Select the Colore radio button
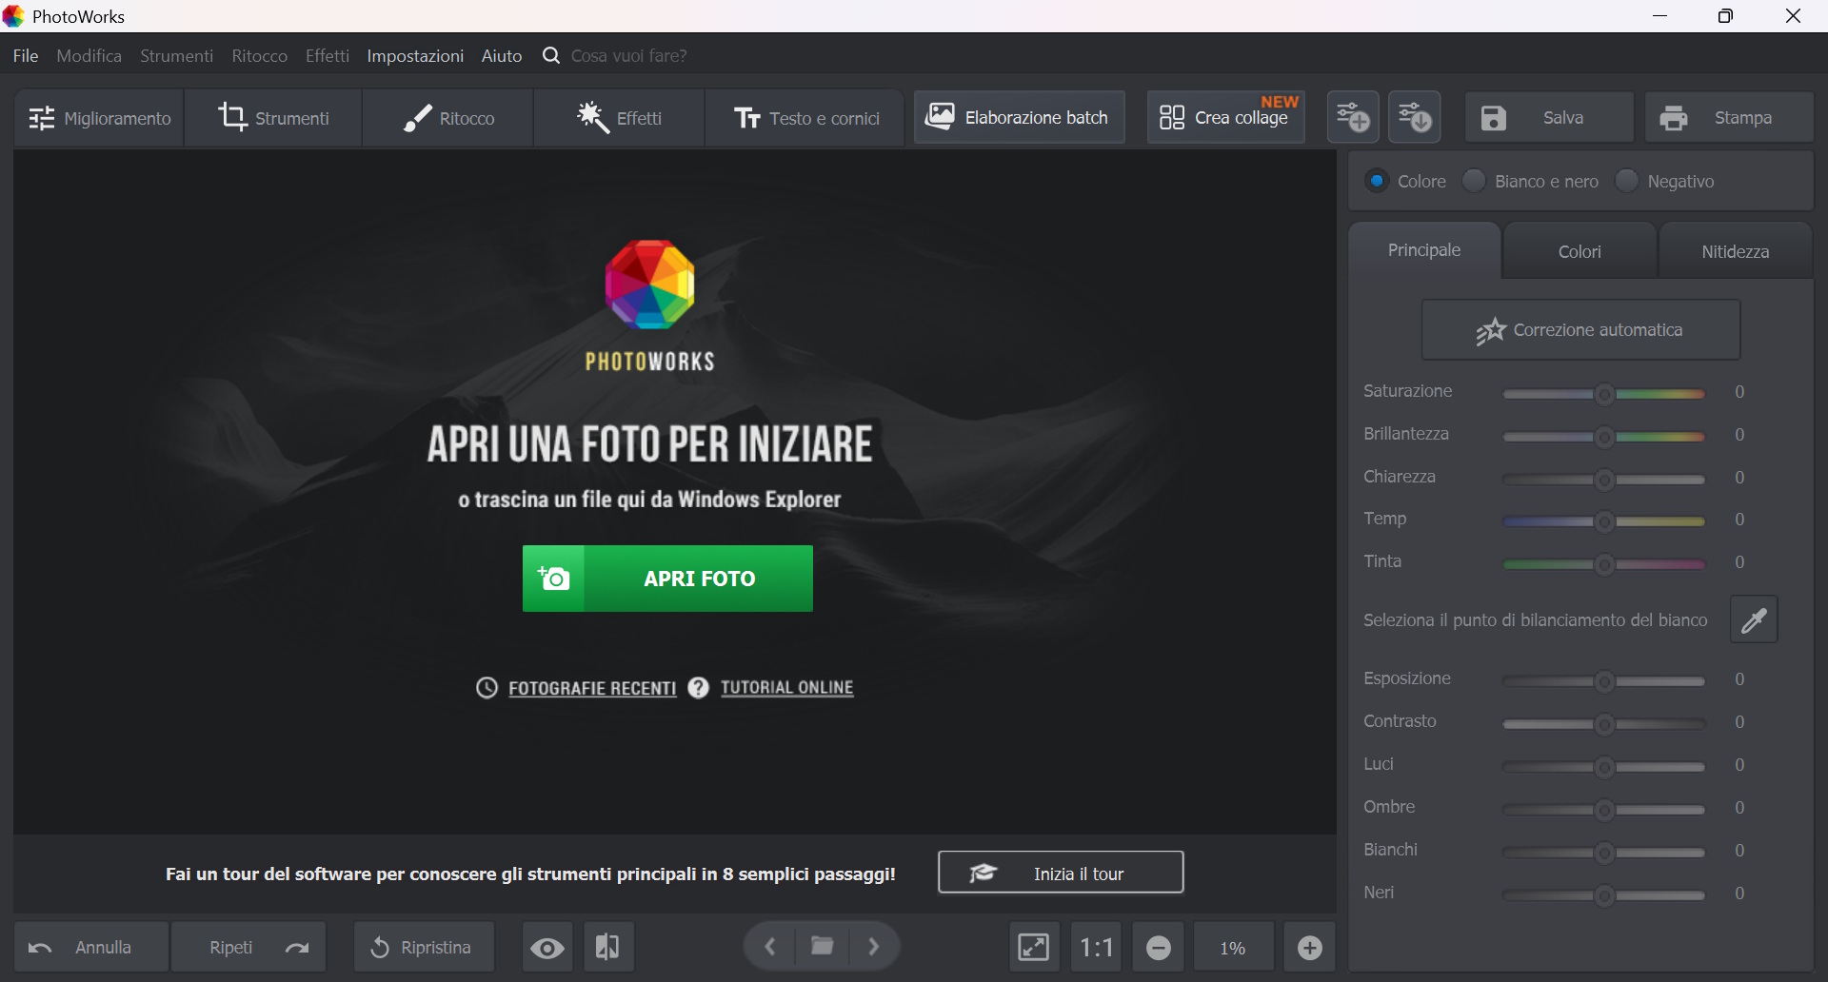This screenshot has height=982, width=1828. 1377,181
